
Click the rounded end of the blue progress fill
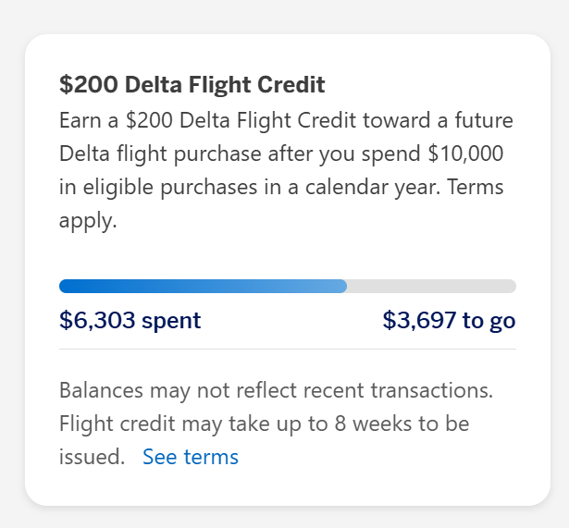pos(343,286)
